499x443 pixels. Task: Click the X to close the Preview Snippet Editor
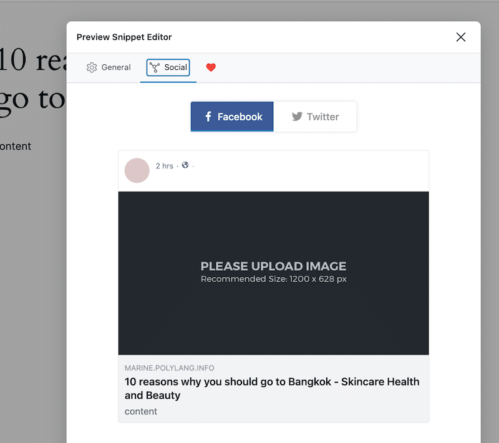pyautogui.click(x=461, y=37)
